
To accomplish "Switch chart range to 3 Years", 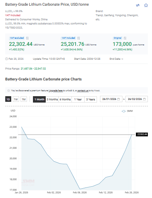I will (91, 100).
